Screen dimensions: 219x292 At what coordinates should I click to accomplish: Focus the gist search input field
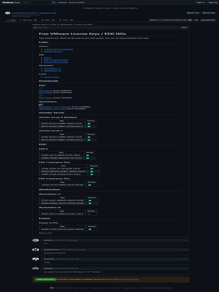point(37,2)
